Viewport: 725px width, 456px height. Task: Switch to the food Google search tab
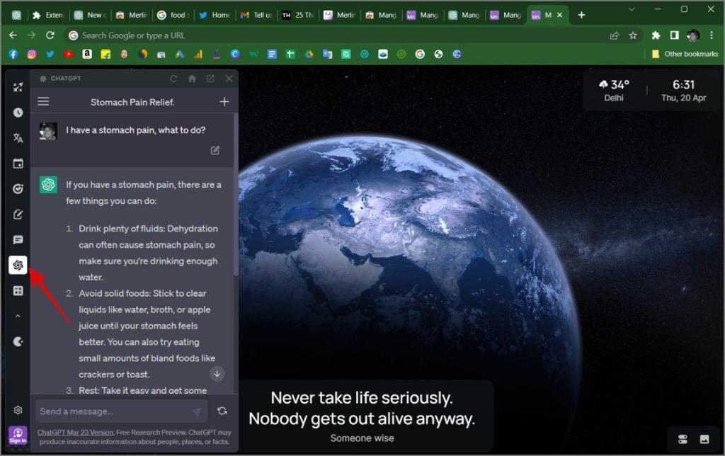(x=173, y=16)
